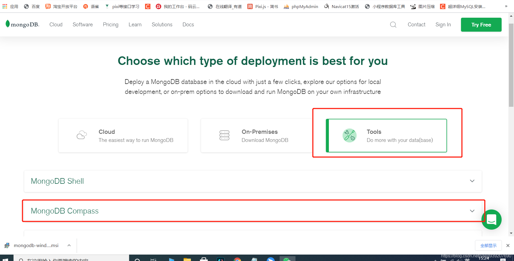Click the MongoDB logo

[22, 24]
